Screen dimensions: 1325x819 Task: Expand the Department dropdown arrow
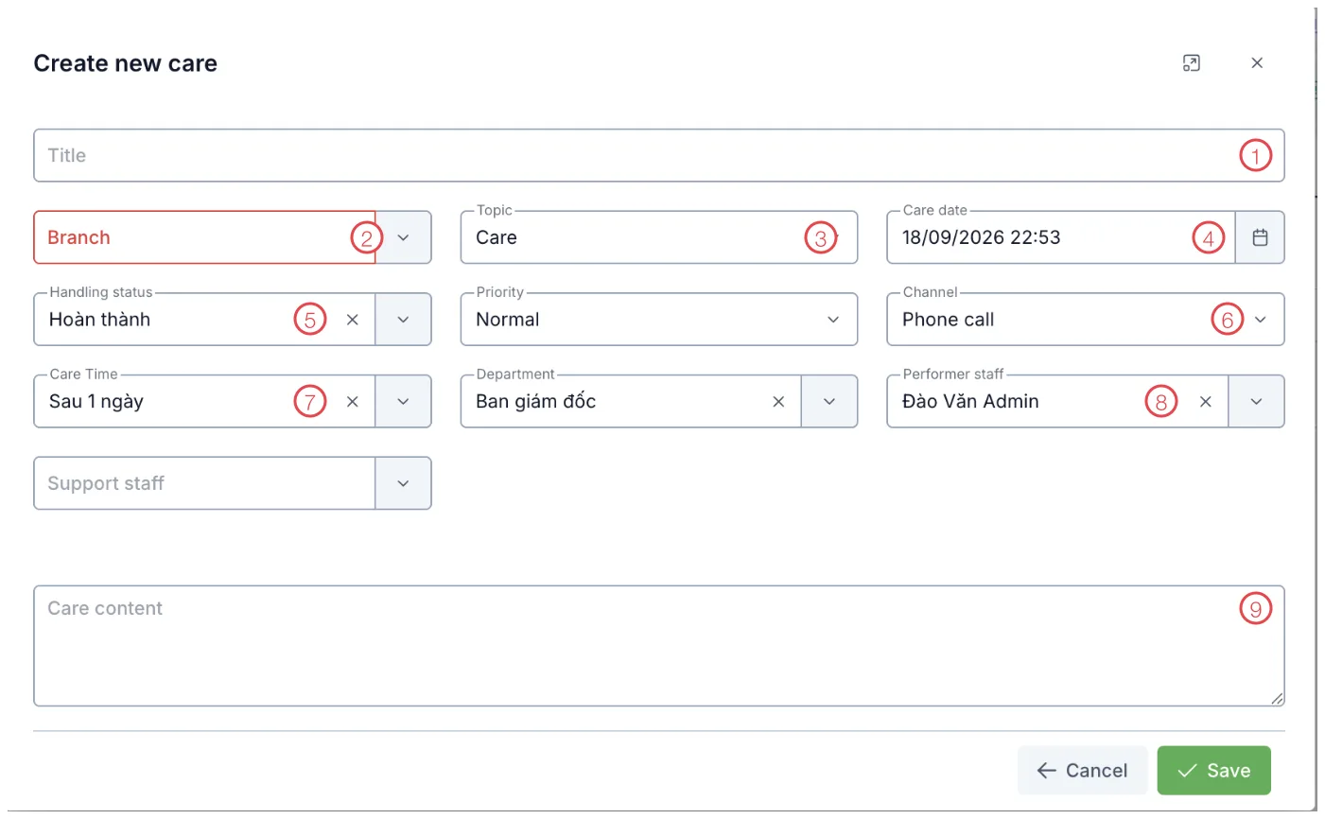pyautogui.click(x=829, y=402)
